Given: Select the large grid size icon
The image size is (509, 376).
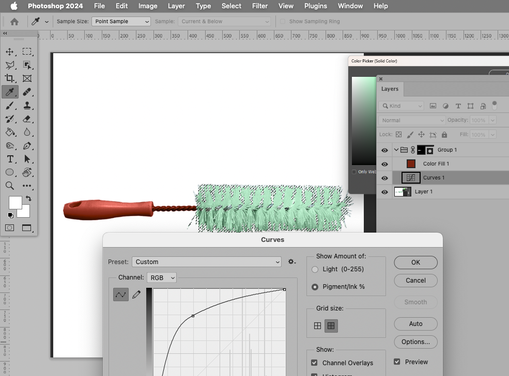Looking at the screenshot, I should tap(331, 325).
